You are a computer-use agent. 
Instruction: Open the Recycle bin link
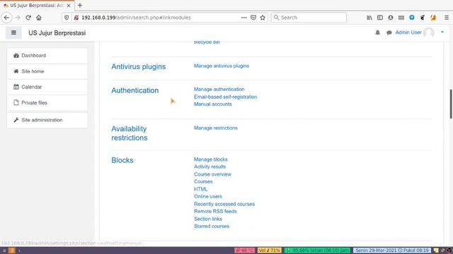[x=207, y=42]
